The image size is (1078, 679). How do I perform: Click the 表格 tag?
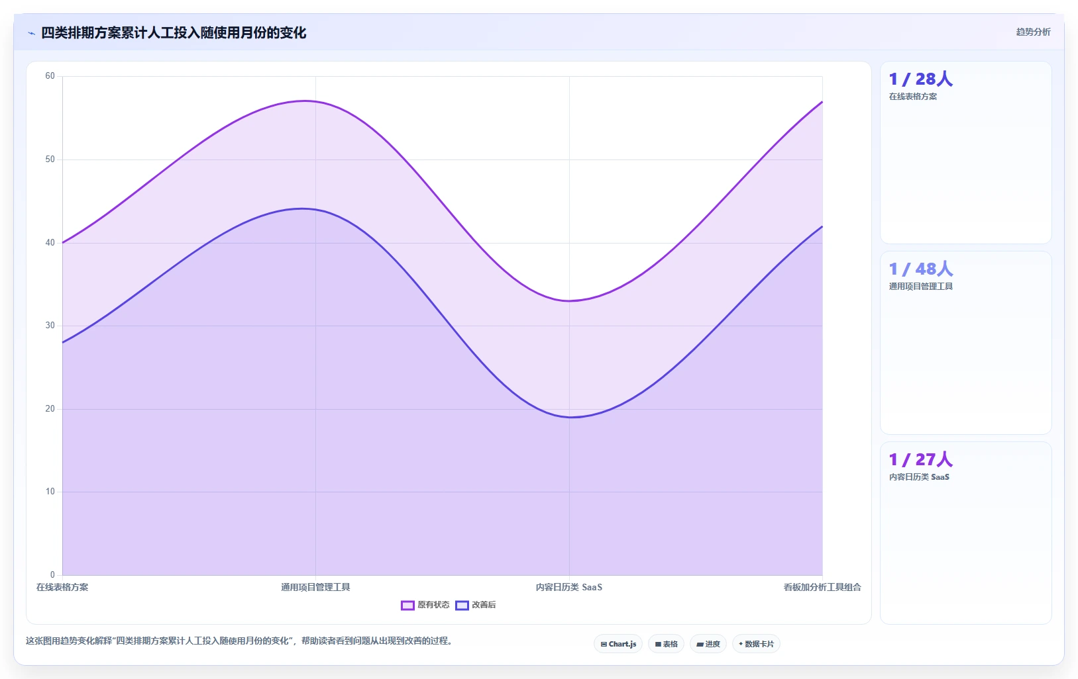click(666, 644)
